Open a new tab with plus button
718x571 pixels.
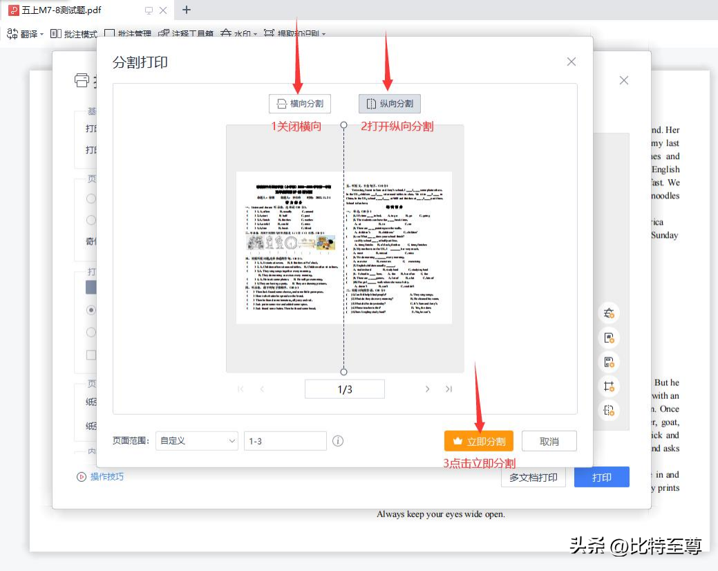click(187, 10)
